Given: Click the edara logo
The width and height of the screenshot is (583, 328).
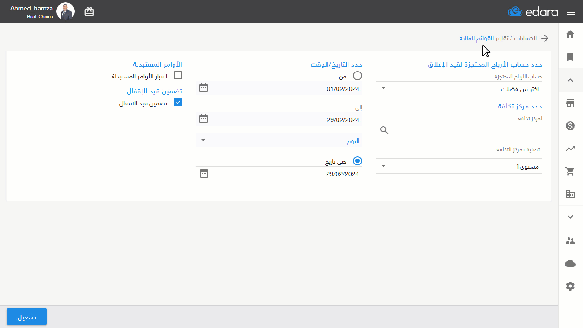Looking at the screenshot, I should pos(533,12).
